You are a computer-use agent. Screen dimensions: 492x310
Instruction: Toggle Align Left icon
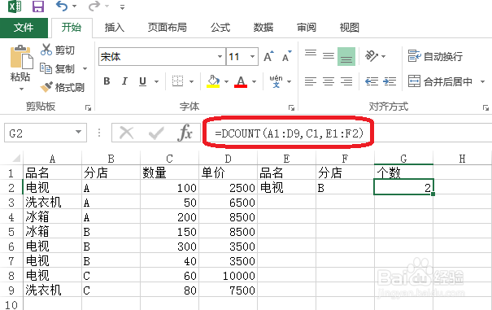[x=311, y=81]
